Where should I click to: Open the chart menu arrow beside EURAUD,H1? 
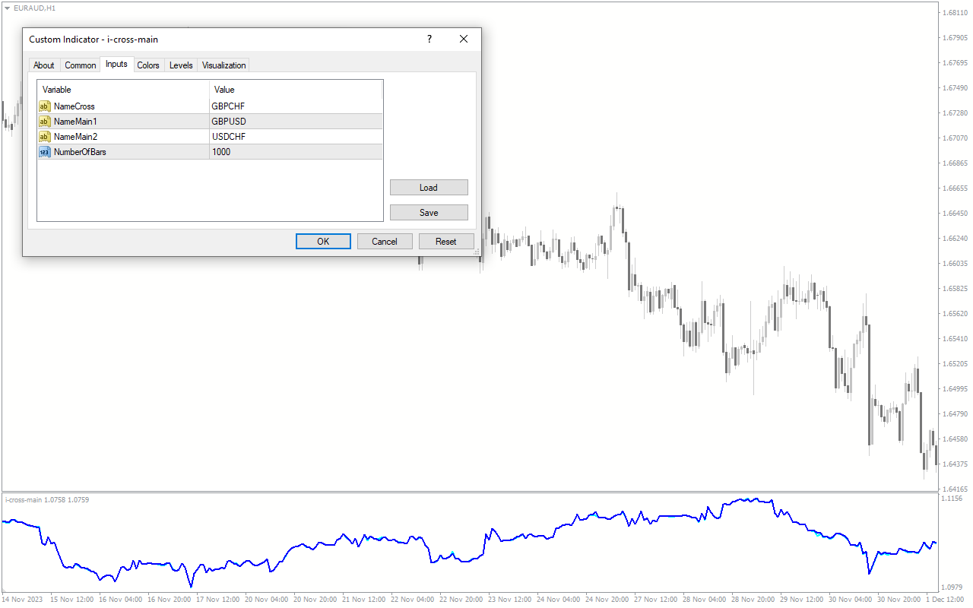[8, 8]
